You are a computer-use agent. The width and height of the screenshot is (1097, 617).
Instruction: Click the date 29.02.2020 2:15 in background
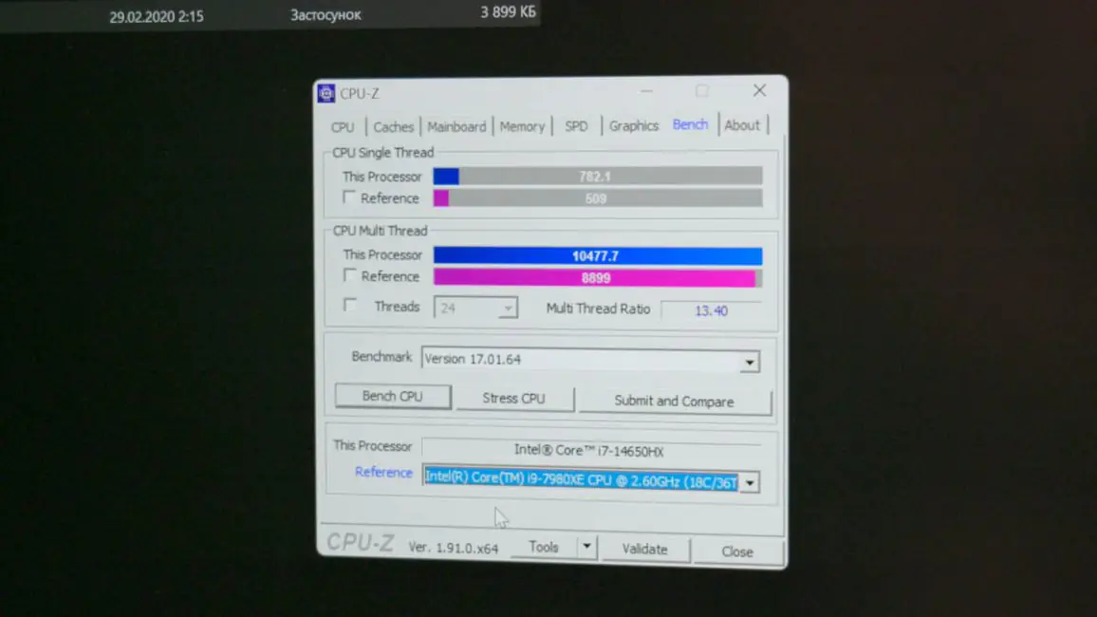coord(156,16)
